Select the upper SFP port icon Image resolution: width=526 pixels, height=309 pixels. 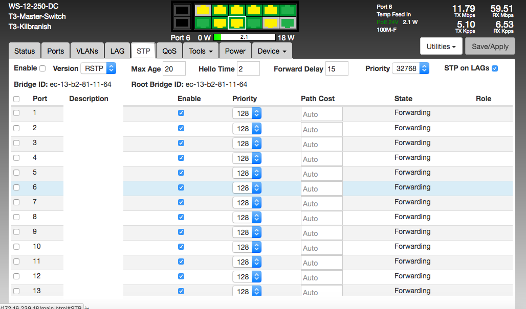tap(182, 10)
